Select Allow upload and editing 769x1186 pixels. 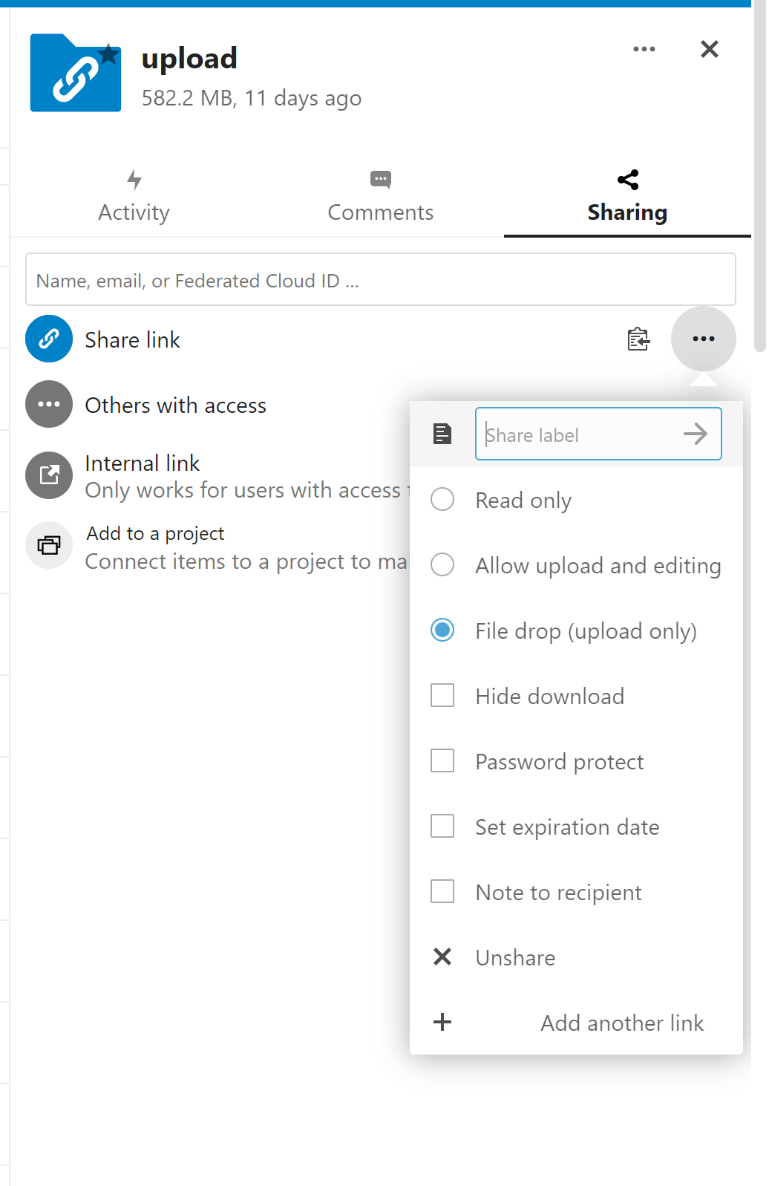click(x=576, y=565)
